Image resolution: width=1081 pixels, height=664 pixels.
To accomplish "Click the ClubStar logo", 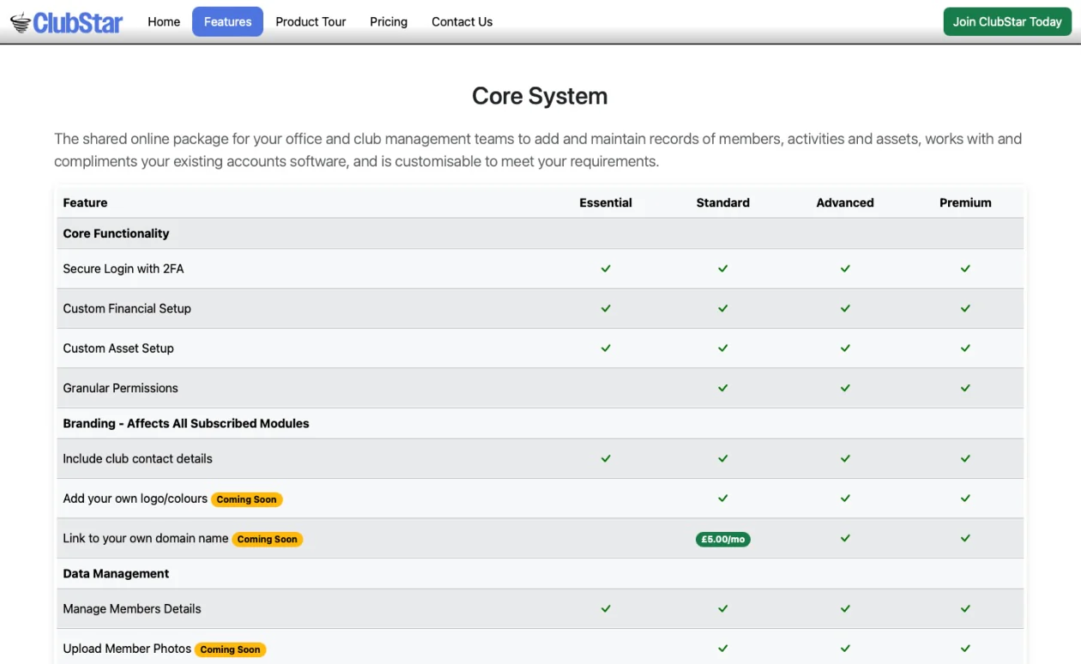I will click(x=67, y=22).
